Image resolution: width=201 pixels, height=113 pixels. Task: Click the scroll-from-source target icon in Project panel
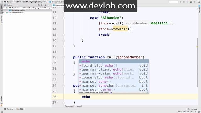pos(39,5)
